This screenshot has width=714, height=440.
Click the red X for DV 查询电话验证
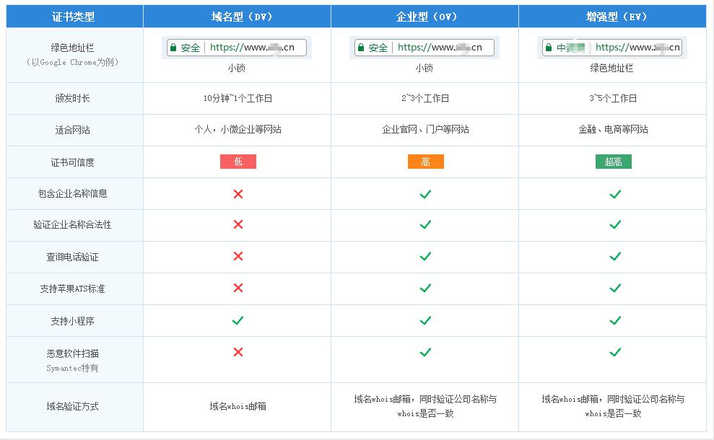click(238, 257)
